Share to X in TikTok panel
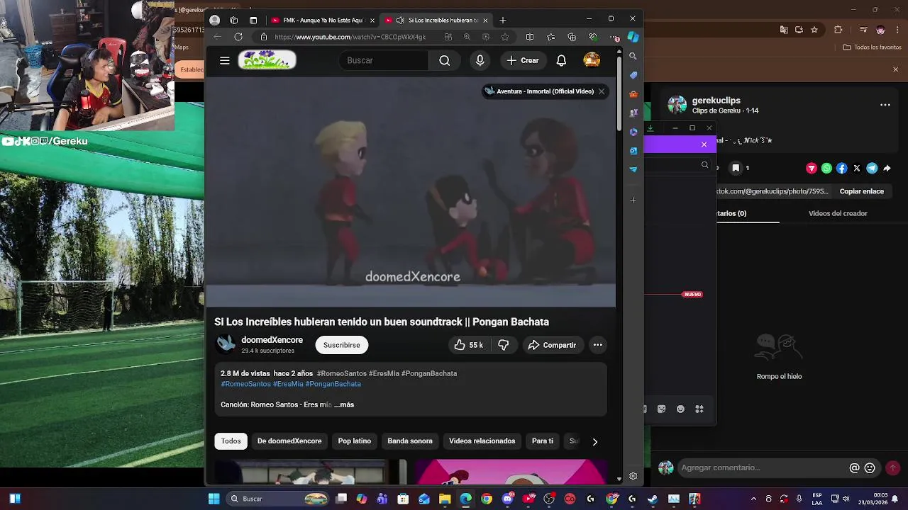908x510 pixels. 857,168
